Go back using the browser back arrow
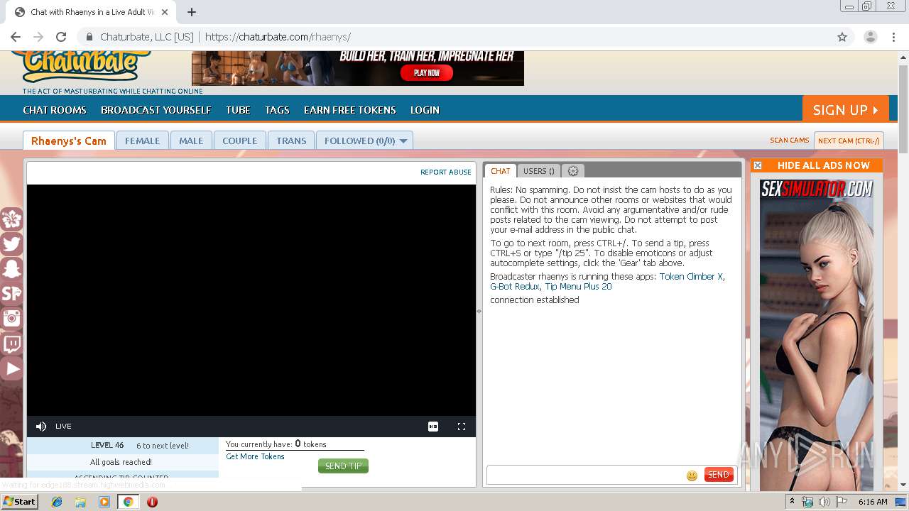Image resolution: width=909 pixels, height=511 pixels. click(x=16, y=37)
